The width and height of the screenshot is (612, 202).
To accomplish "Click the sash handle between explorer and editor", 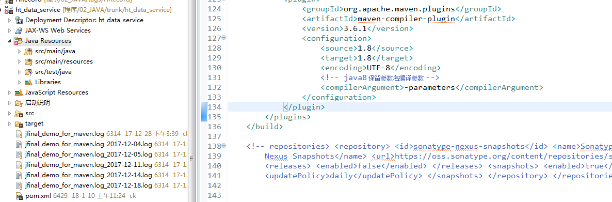I will click(x=191, y=159).
